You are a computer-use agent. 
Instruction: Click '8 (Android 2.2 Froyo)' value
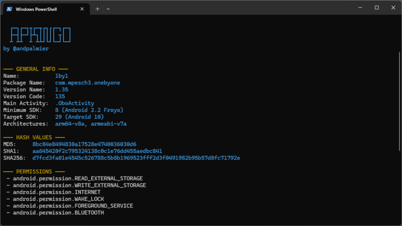[x=89, y=110]
